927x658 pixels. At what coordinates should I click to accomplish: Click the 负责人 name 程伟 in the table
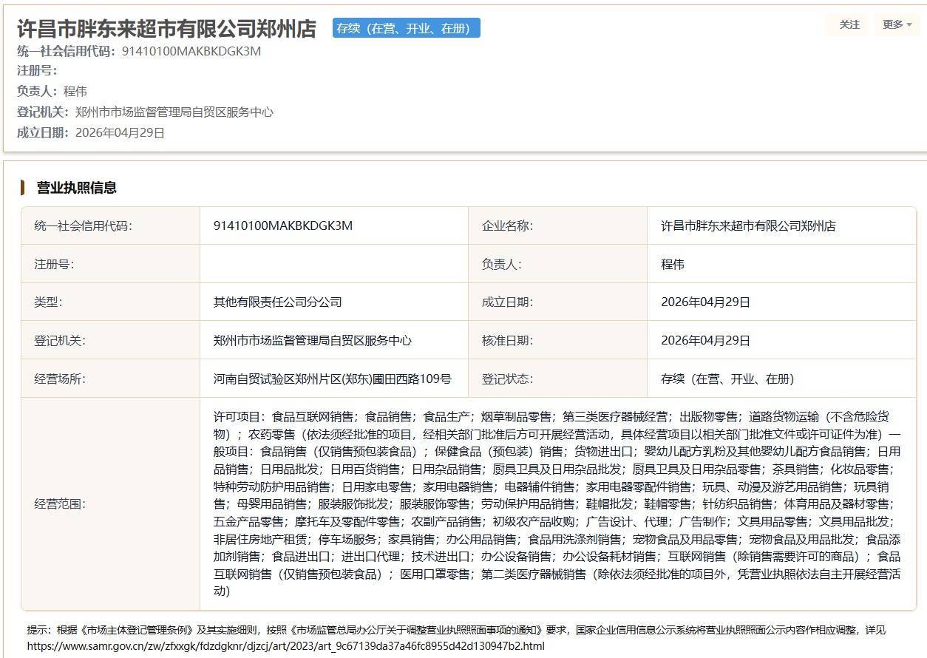[673, 264]
